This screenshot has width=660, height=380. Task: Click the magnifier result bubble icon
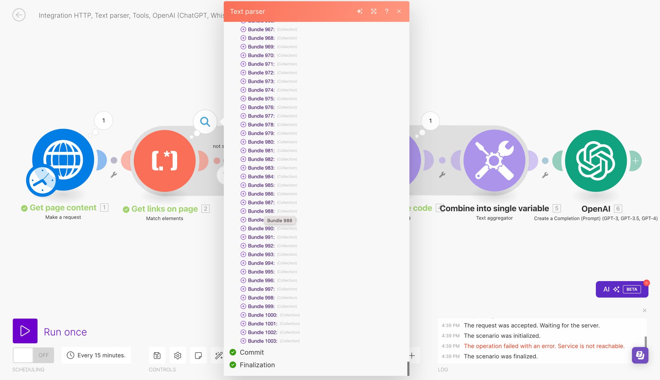click(205, 122)
